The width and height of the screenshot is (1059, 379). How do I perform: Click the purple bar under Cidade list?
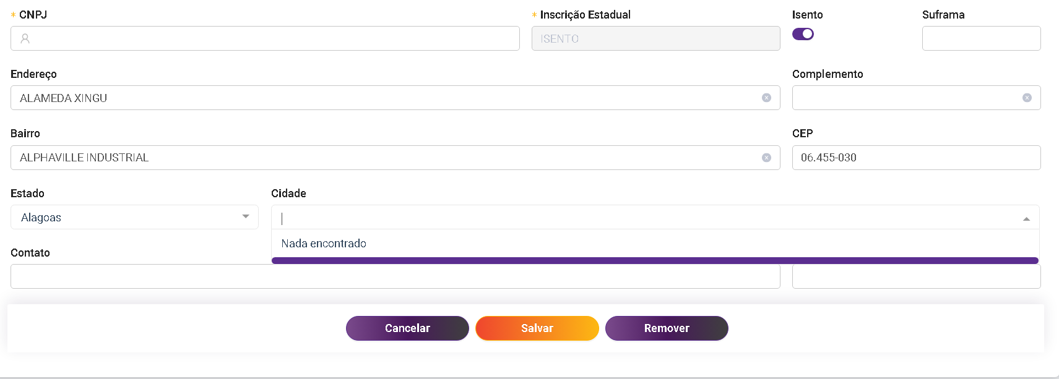[655, 261]
